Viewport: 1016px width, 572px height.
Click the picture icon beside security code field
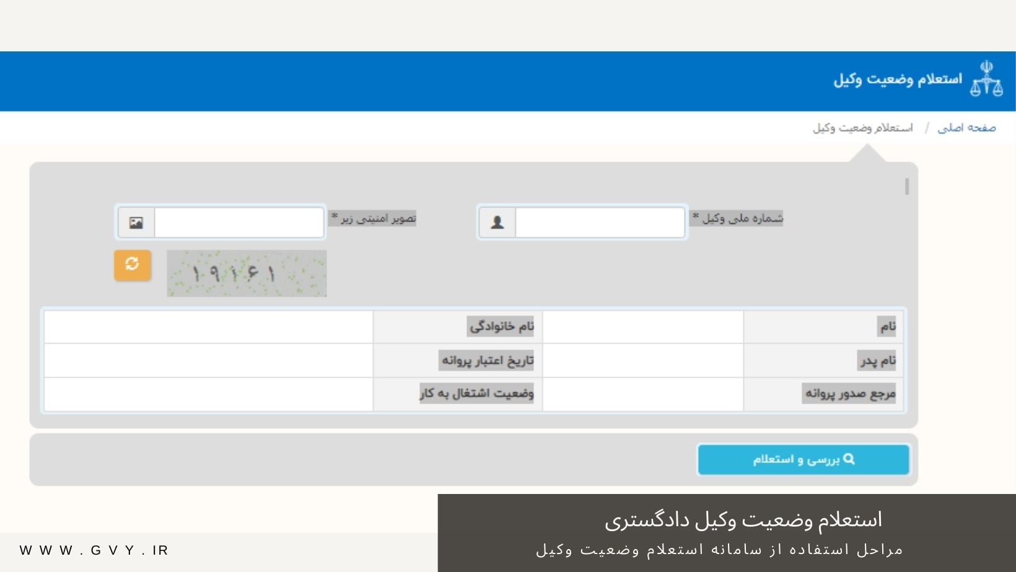click(x=136, y=222)
